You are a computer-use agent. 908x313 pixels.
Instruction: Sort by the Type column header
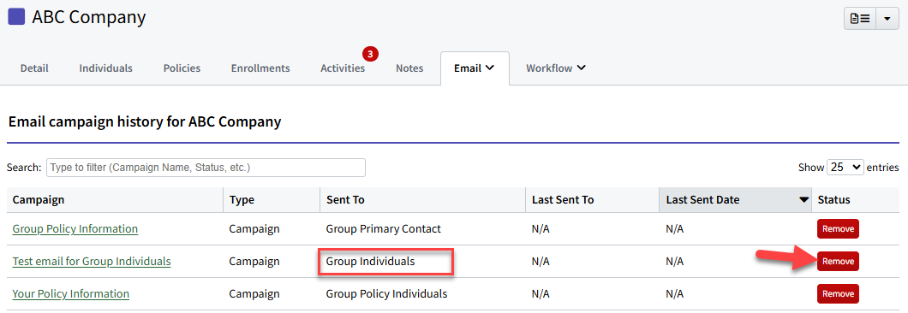(x=271, y=199)
